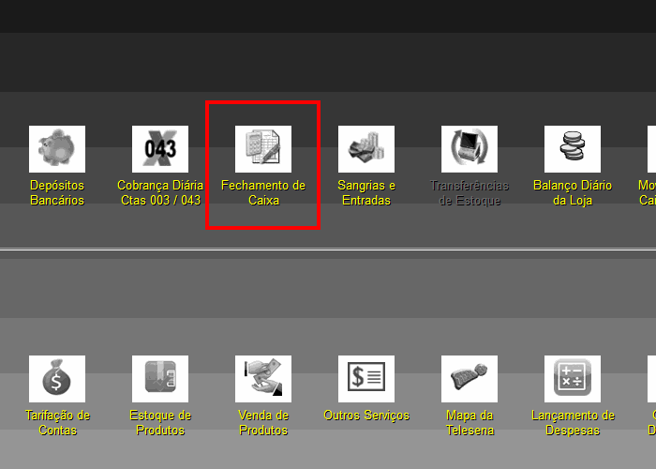
Task: Launch the Tarifação de Contas money bag icon
Action: (57, 379)
